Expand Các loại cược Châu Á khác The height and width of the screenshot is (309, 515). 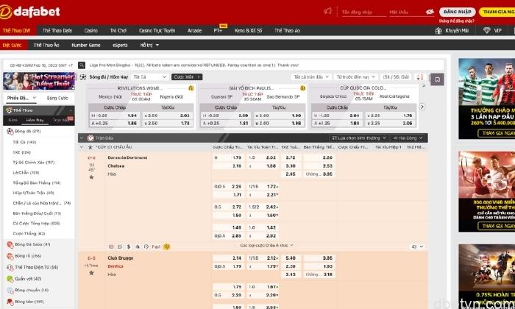(266, 245)
